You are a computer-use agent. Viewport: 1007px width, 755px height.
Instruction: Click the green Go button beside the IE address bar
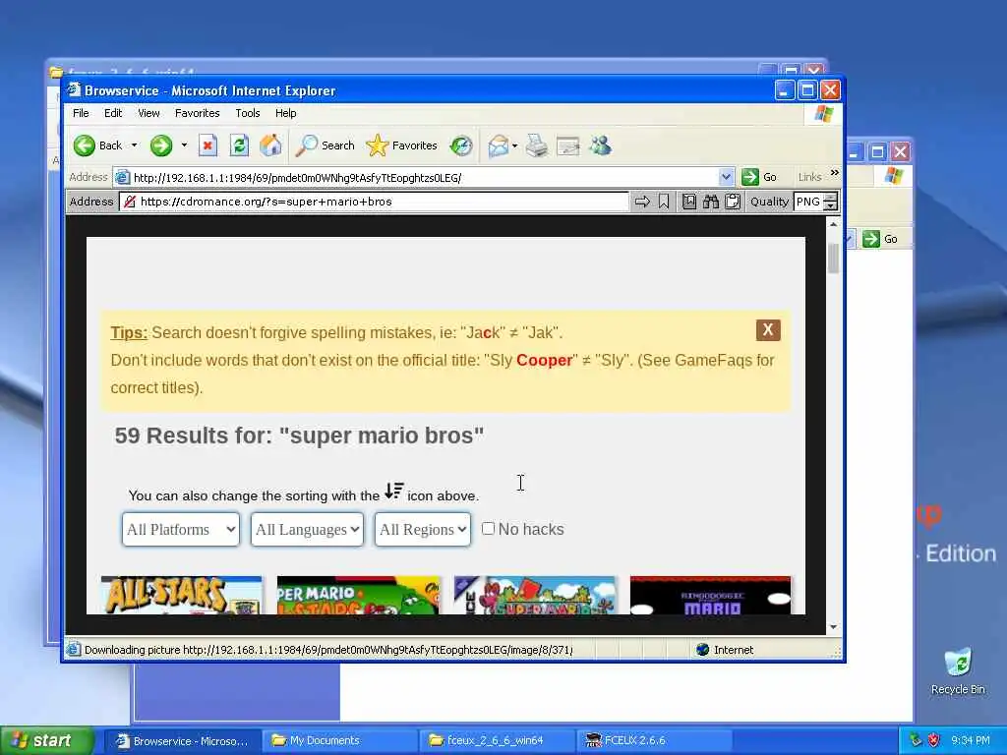(759, 177)
